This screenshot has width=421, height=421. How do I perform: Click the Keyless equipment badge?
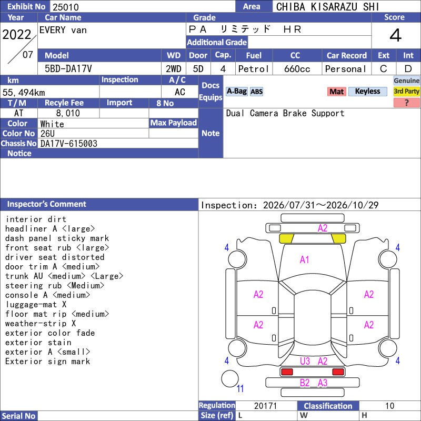tap(367, 91)
